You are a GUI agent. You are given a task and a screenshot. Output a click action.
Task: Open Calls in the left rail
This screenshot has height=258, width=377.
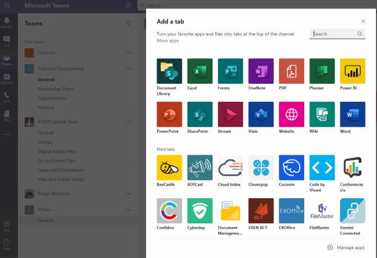click(x=7, y=97)
